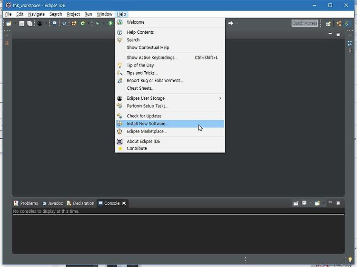Choose Report Bug or Enhancement
This screenshot has width=357, height=267.
coord(170,80)
